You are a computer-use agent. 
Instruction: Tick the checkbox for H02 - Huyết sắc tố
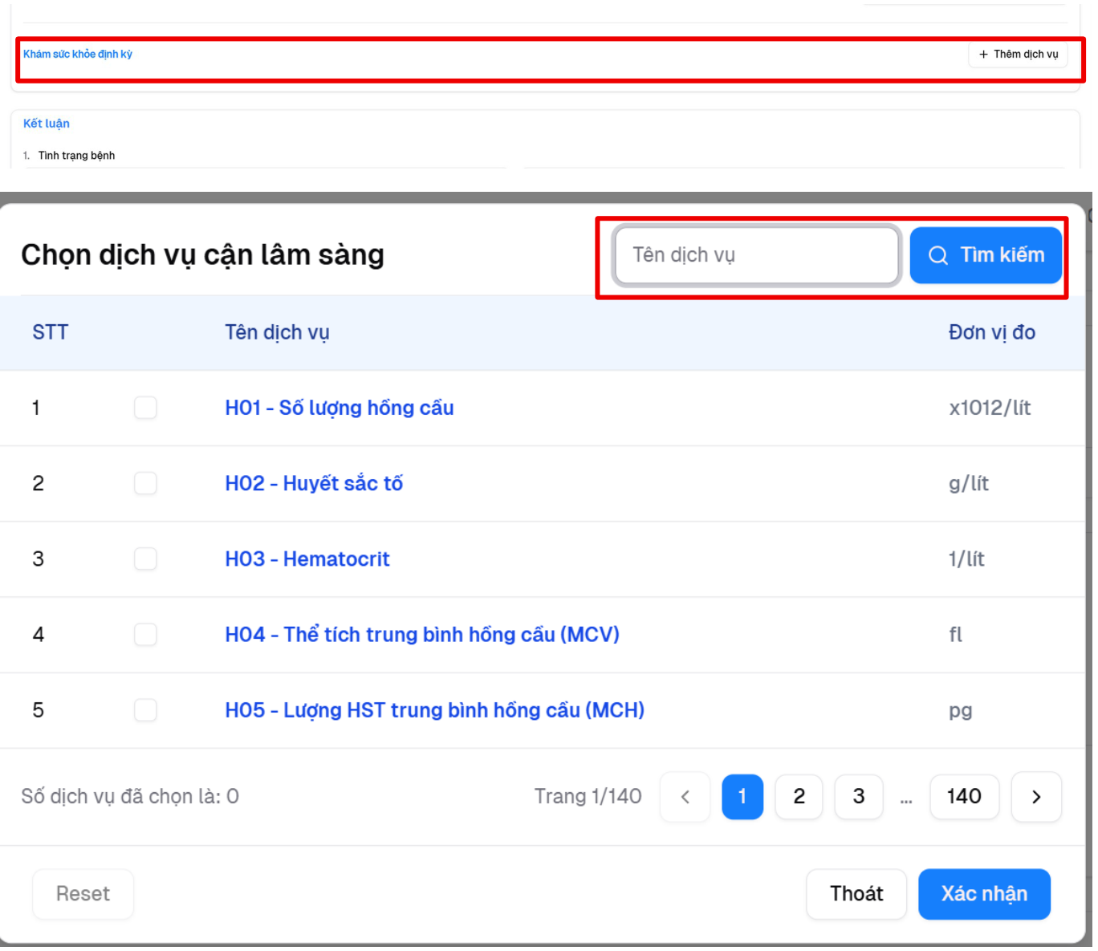tap(145, 483)
